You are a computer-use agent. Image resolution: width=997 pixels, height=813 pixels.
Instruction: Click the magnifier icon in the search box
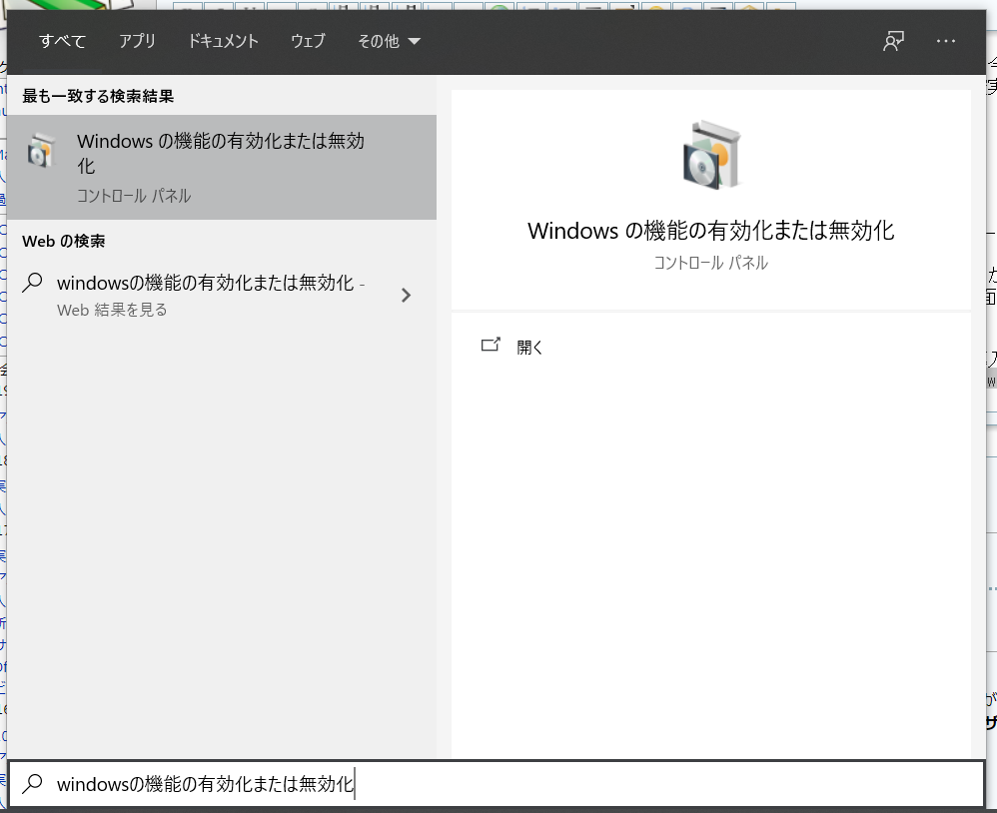point(32,784)
